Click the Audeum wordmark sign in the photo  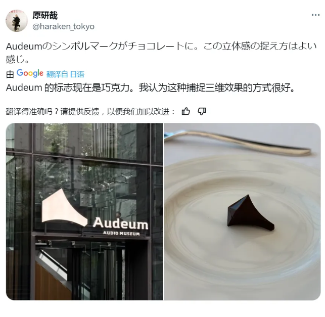tap(121, 223)
